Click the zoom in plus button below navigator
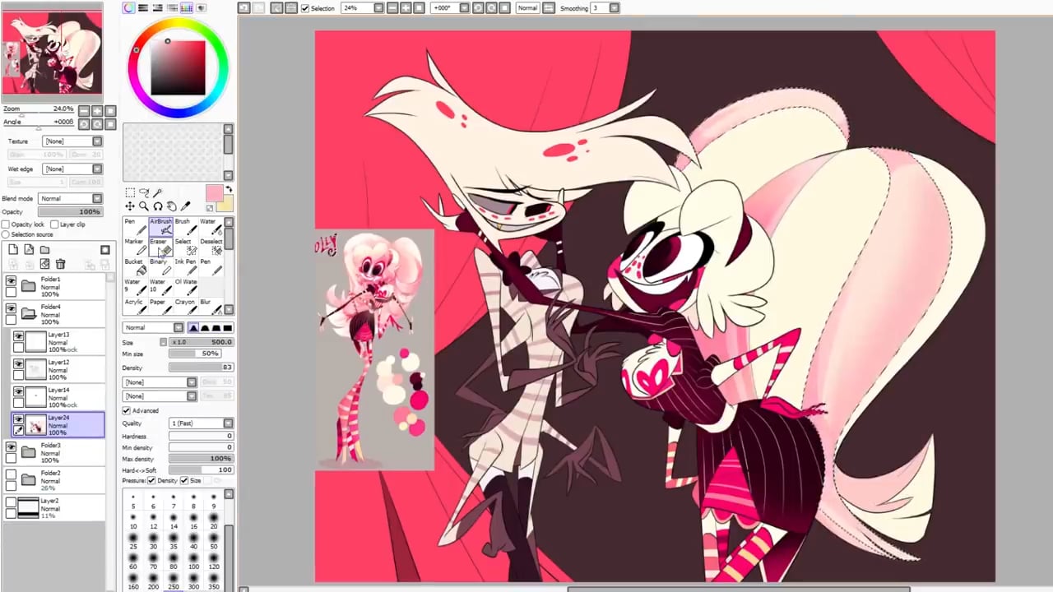 (97, 111)
